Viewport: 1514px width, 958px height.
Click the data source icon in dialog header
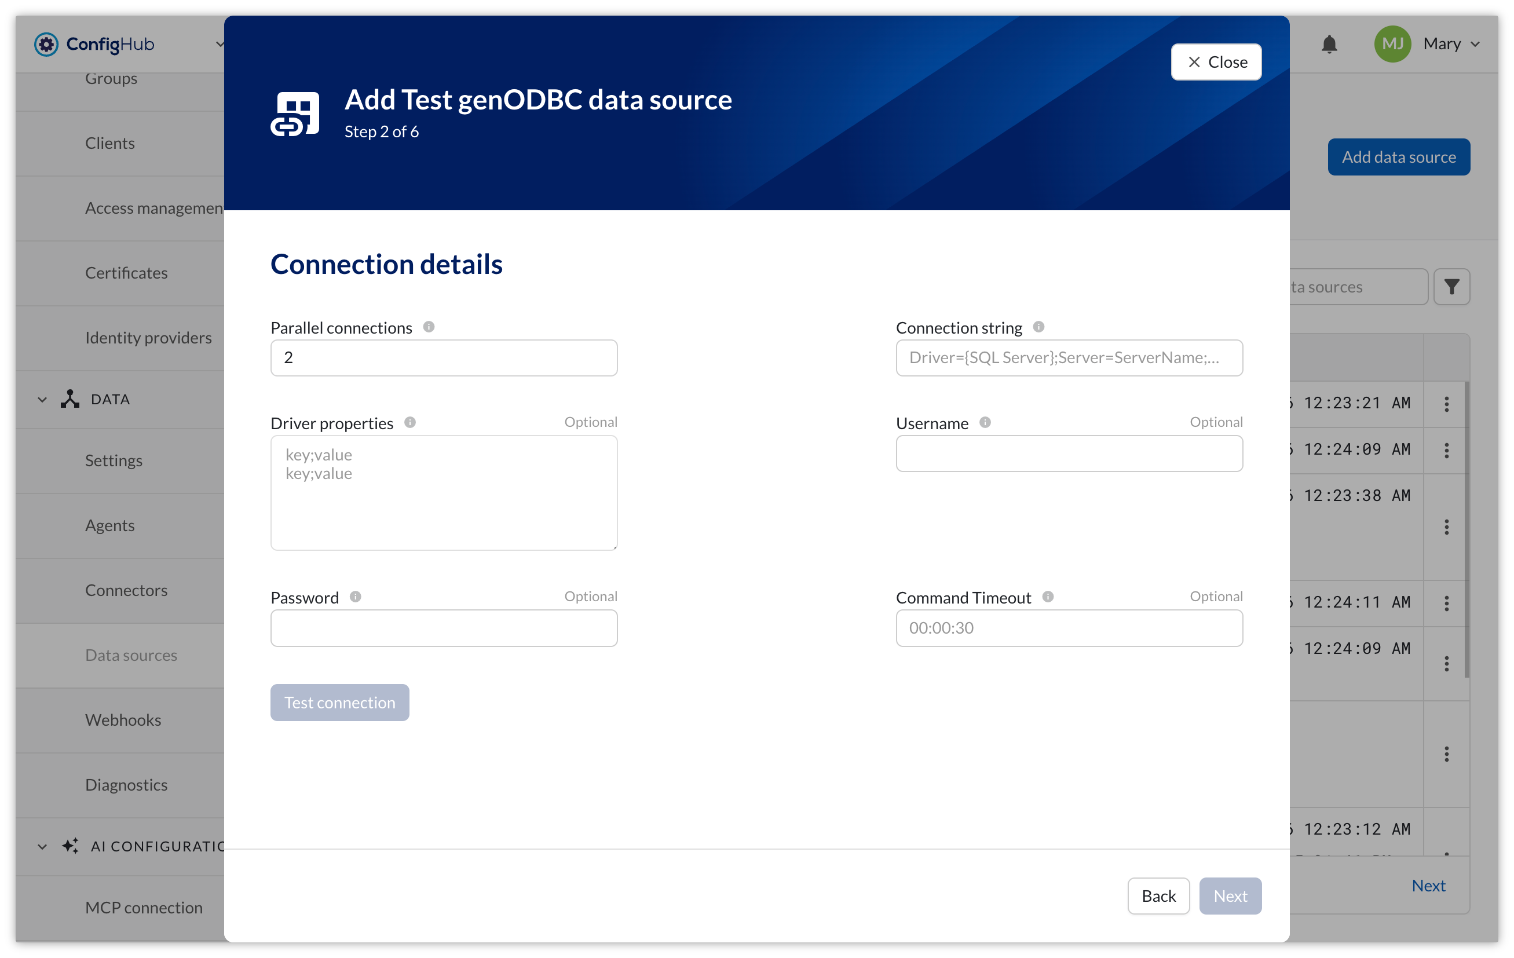click(295, 114)
